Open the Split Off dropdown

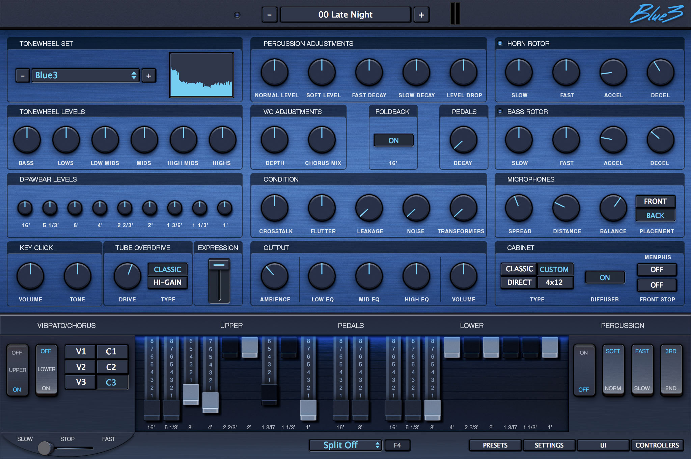[345, 445]
